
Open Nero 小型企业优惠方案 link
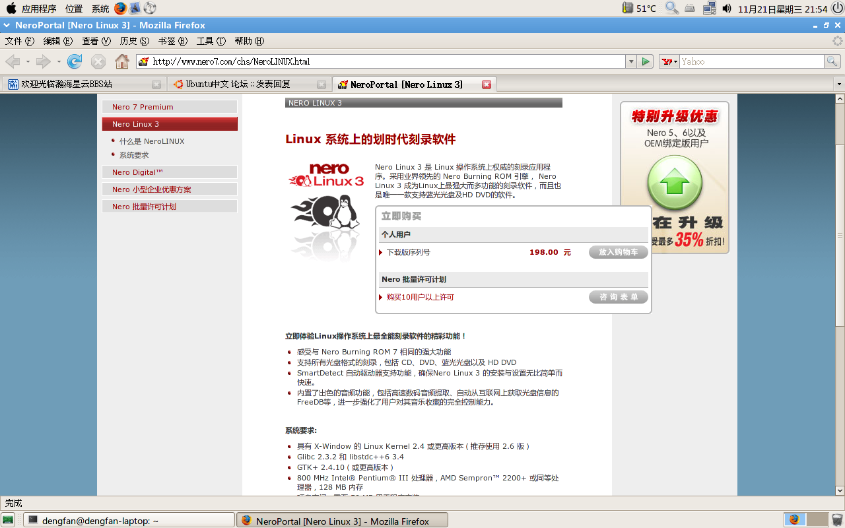(x=170, y=189)
